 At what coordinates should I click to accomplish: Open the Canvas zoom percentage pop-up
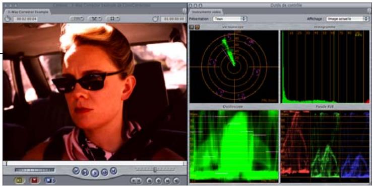[77, 19]
